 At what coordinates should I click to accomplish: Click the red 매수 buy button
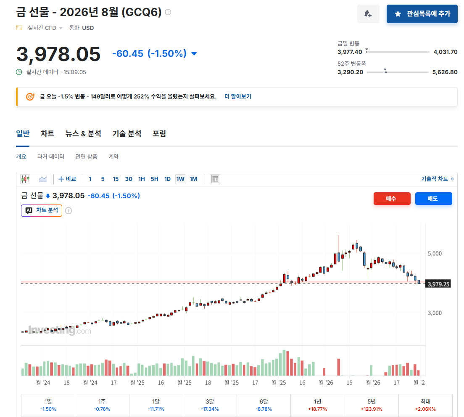[x=392, y=199]
